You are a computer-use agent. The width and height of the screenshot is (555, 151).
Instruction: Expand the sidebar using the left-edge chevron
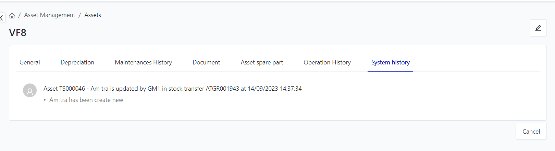tap(2, 18)
